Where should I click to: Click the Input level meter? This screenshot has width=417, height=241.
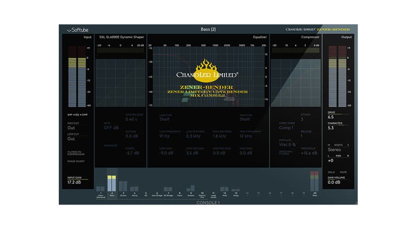point(77,77)
